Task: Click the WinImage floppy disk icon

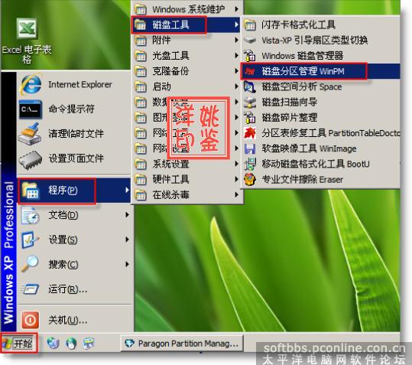Action: click(250, 148)
